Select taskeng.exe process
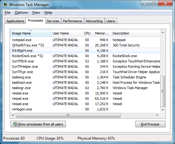175x144 pixels. 85,77
